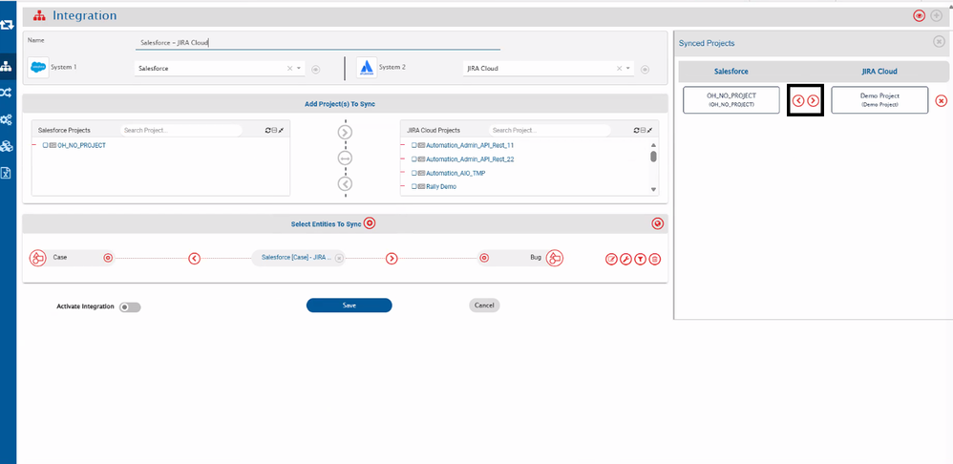This screenshot has height=464, width=953.
Task: Open the Excel file icon in sidebar
Action: pos(6,173)
